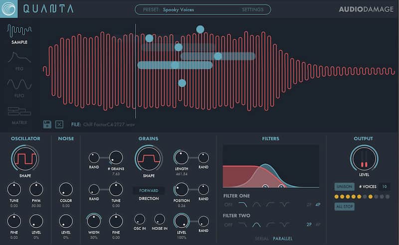Click the Grains Tune knob
The height and width of the screenshot is (245, 399).
pos(116,189)
